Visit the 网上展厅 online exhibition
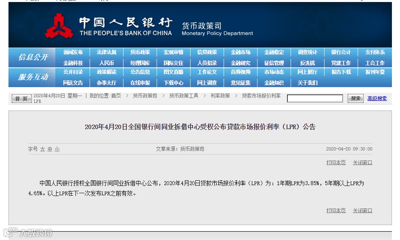Image resolution: width=400 pixels, height=240 pixels. [x=308, y=72]
